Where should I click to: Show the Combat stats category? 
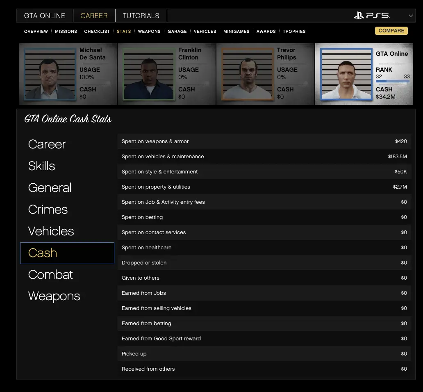coord(50,275)
